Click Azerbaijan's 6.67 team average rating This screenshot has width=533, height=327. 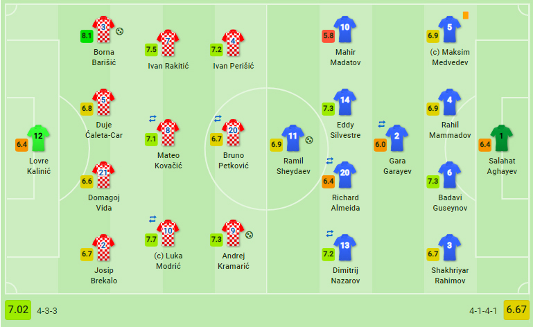(516, 309)
